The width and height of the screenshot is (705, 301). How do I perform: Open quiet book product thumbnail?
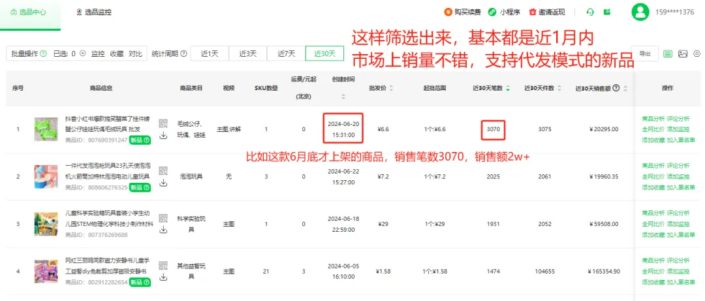[46, 272]
